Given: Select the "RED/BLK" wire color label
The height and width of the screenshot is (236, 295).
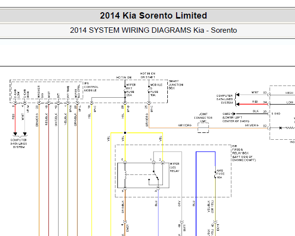Looking at the screenshot, I should pyautogui.click(x=46, y=119).
